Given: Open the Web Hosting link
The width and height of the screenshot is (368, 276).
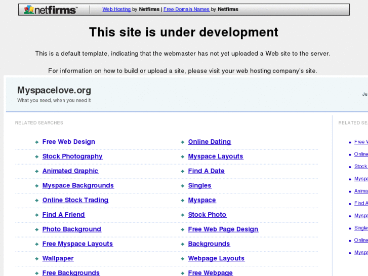Looking at the screenshot, I should click(116, 9).
